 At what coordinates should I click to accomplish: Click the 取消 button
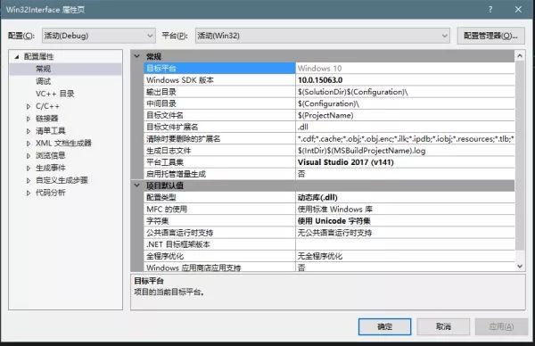pos(443,326)
